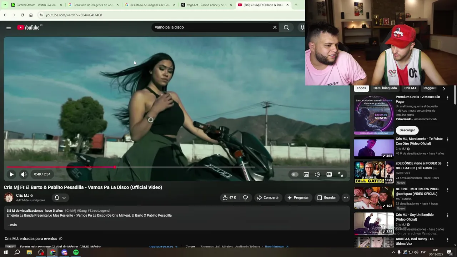The width and height of the screenshot is (457, 257).
Task: Open options for Soy Un Bandido video
Action: point(448,215)
